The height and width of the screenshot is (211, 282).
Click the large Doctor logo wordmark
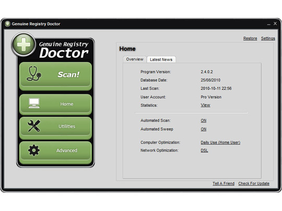(64, 53)
